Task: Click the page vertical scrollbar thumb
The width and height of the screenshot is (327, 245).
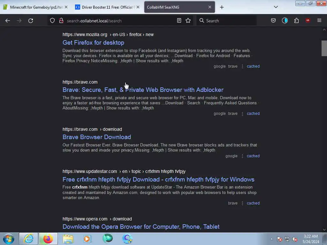Action: [x=324, y=48]
